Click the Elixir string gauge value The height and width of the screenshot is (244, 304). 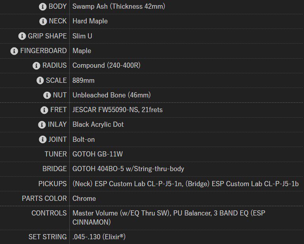pyautogui.click(x=99, y=237)
